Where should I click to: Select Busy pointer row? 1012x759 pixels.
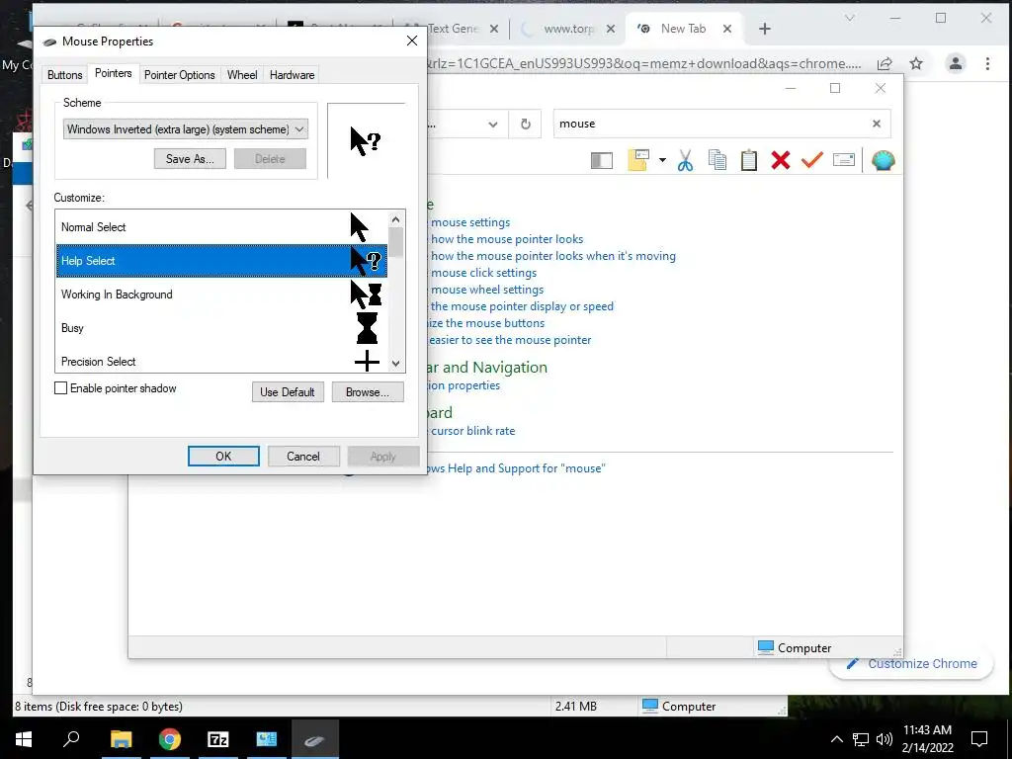[221, 328]
